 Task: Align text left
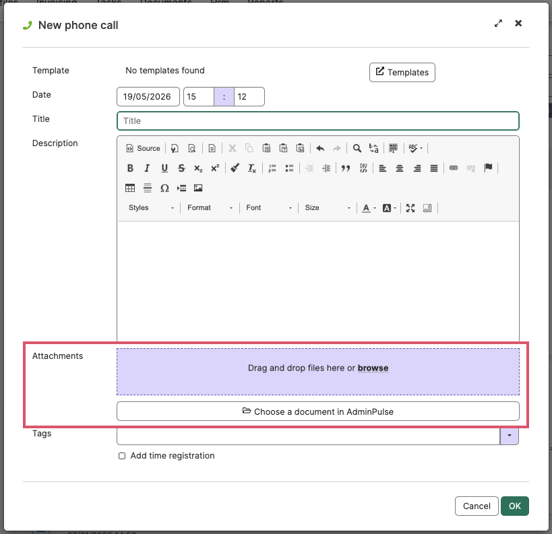coord(383,168)
